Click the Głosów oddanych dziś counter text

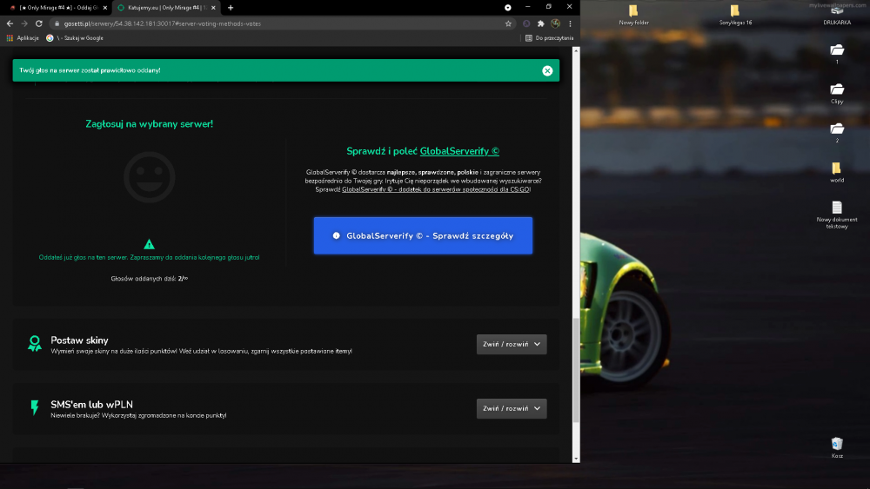[150, 279]
